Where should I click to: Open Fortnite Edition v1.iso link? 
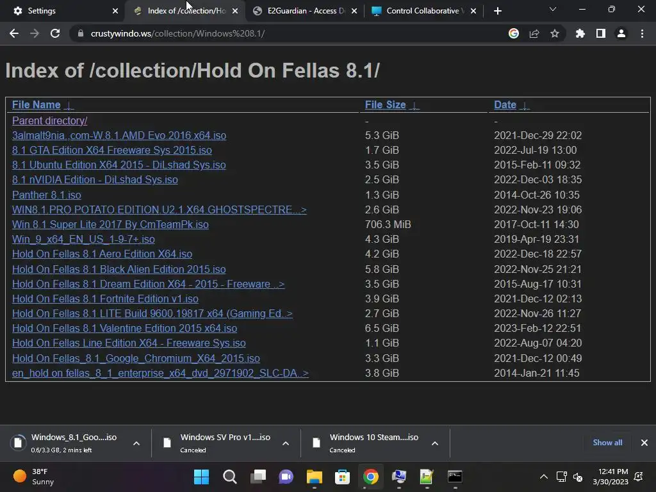tap(105, 299)
